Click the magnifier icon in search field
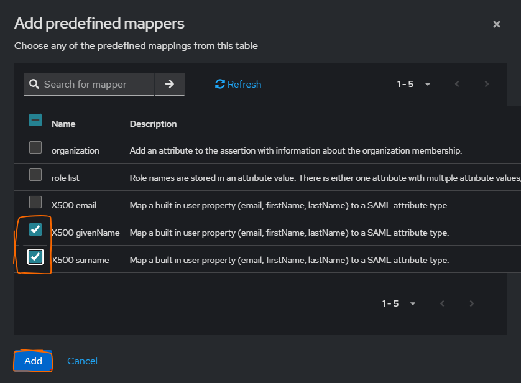Viewport: 521px width, 383px height. 34,84
